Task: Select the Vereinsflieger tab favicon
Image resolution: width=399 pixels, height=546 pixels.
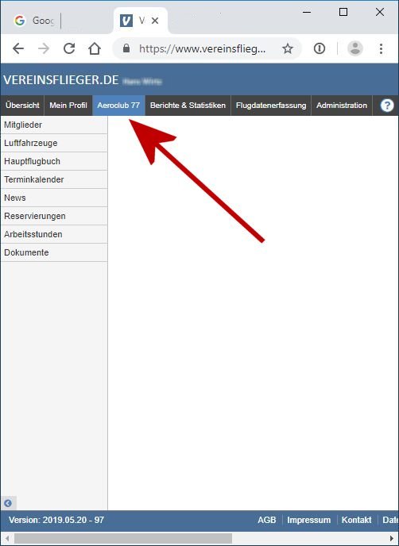Action: click(126, 21)
